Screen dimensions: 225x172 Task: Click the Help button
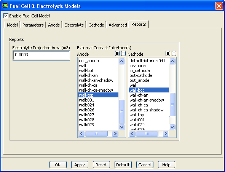coord(166,165)
